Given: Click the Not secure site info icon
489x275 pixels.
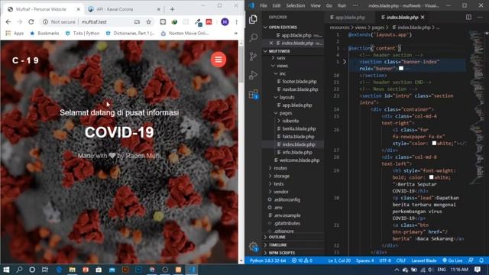Looking at the screenshot, I should click(46, 22).
